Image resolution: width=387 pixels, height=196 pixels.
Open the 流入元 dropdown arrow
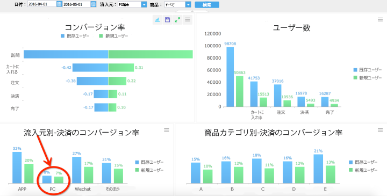coord(144,4)
